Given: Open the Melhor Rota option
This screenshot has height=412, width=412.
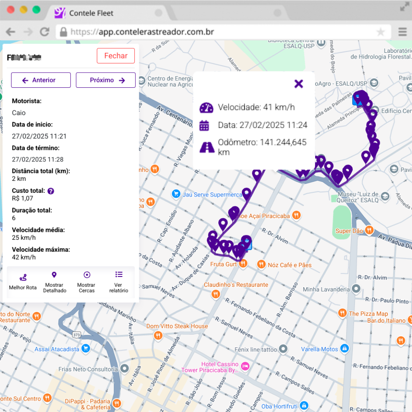Looking at the screenshot, I should [23, 282].
